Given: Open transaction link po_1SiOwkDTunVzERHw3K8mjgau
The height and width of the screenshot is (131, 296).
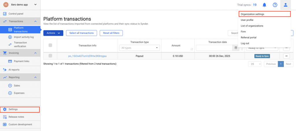Looking at the screenshot, I should [x=87, y=56].
